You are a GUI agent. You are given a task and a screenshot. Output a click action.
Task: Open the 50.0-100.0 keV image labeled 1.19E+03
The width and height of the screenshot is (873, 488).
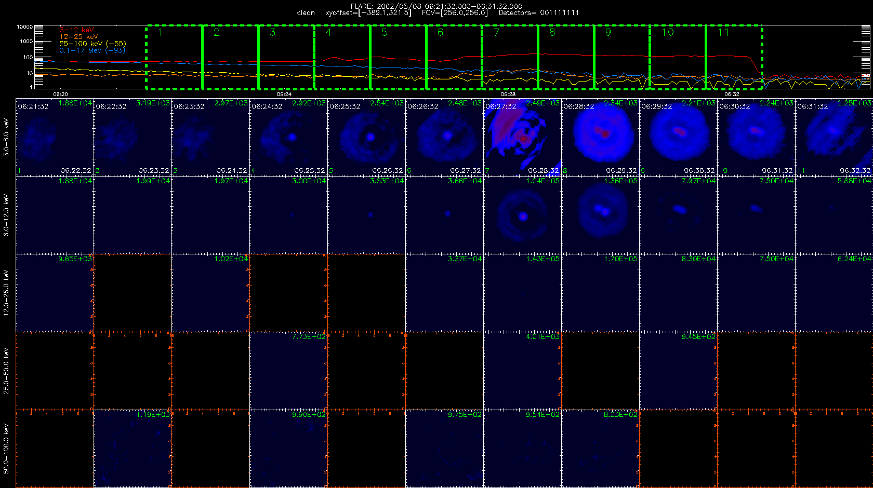click(x=133, y=449)
